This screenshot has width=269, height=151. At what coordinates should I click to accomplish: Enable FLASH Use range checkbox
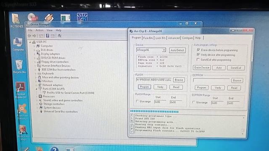[x=137, y=101]
